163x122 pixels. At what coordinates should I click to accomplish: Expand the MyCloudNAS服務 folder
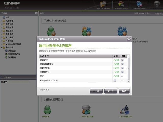[1, 44]
